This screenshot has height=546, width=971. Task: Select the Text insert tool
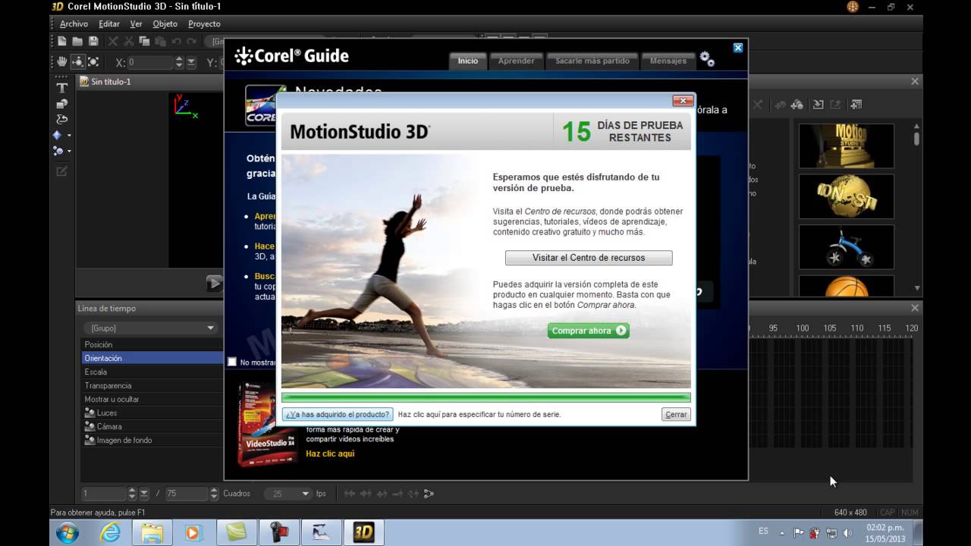62,88
